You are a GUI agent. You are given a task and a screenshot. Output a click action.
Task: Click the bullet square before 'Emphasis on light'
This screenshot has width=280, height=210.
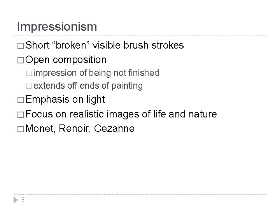21,100
